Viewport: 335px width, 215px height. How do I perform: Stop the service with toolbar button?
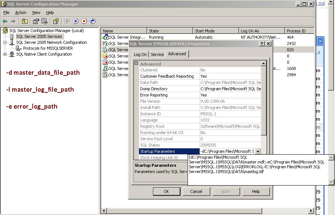84,21
